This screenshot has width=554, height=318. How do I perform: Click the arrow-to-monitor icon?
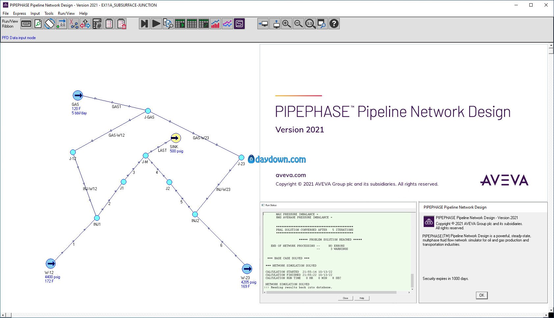tap(263, 24)
